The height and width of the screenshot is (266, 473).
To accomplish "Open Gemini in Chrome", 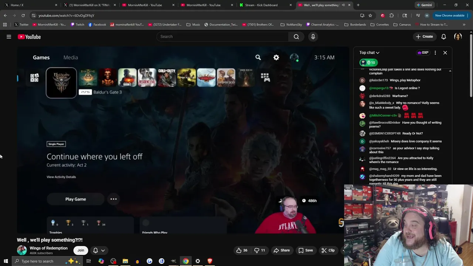I will coord(424,5).
